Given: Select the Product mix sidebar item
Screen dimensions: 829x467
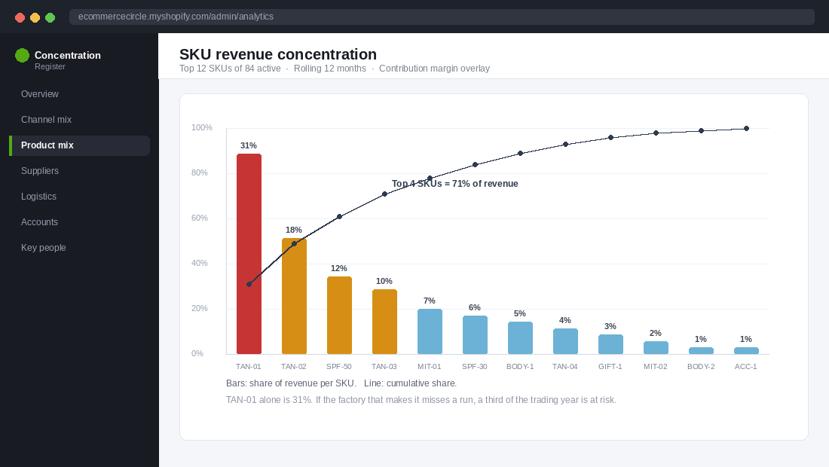Looking at the screenshot, I should tap(79, 145).
